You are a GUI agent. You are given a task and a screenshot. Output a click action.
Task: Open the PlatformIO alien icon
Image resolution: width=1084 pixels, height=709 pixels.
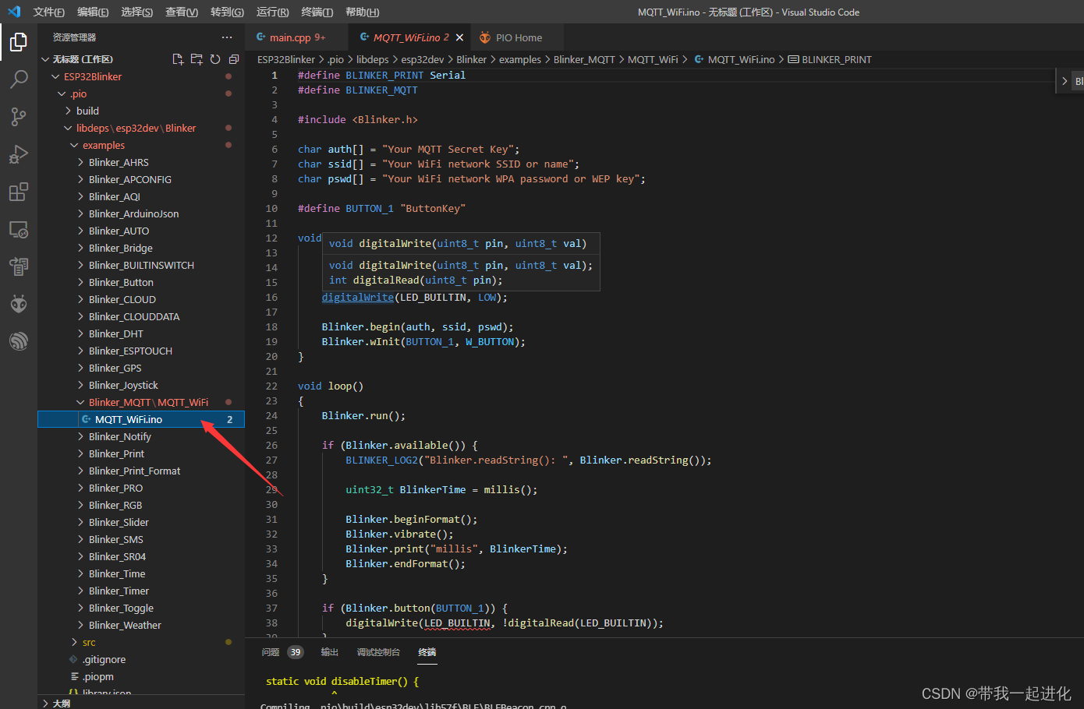(x=19, y=304)
